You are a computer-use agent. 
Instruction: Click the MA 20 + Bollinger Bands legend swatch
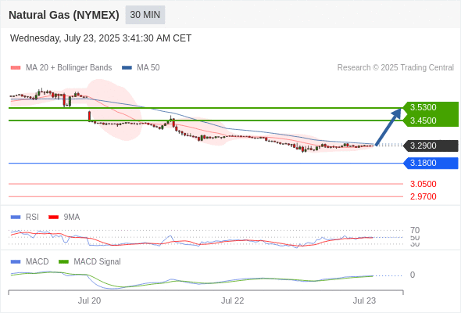pos(16,68)
